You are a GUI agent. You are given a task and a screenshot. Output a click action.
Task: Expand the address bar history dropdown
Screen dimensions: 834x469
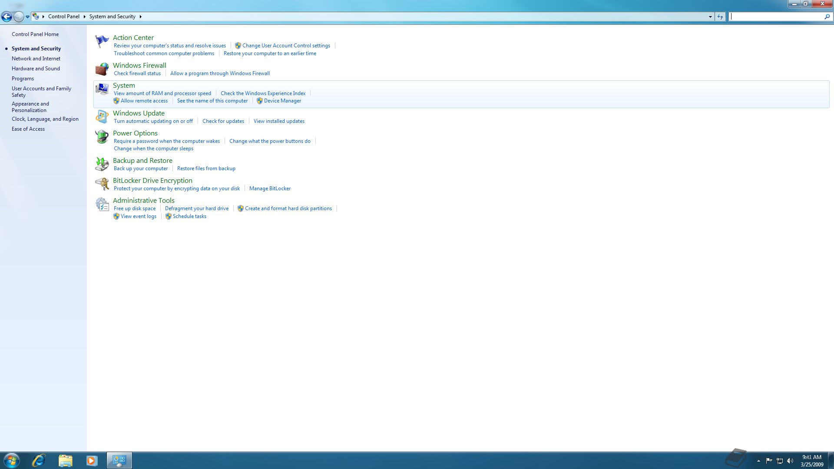point(710,17)
